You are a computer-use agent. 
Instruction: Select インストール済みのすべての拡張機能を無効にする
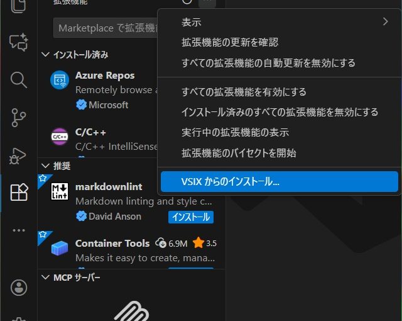pyautogui.click(x=280, y=112)
